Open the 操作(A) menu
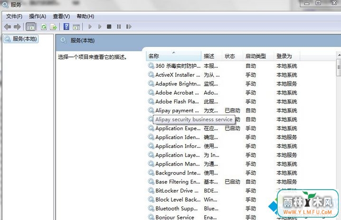This screenshot has height=220, width=341. pyautogui.click(x=38, y=16)
